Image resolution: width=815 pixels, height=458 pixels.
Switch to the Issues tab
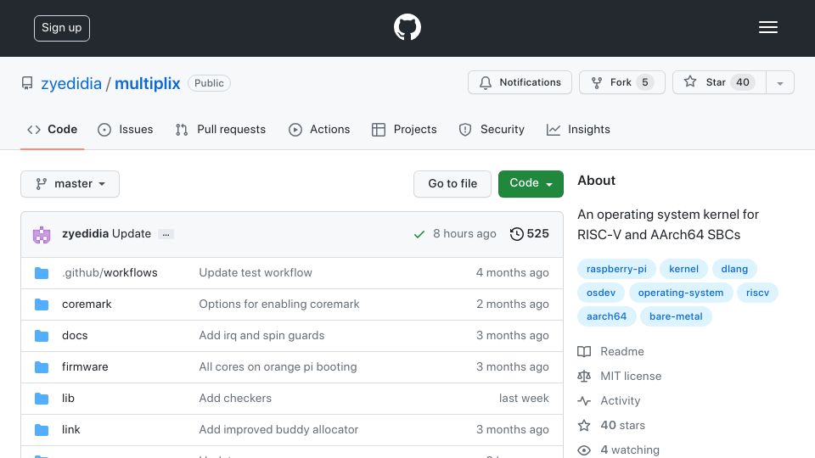[126, 129]
